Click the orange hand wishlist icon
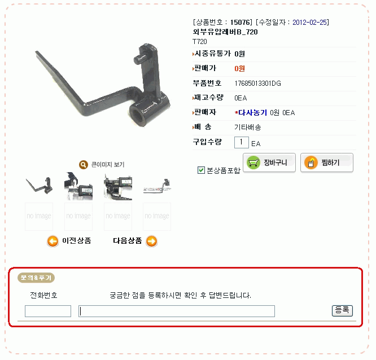376x360 pixels. pyautogui.click(x=311, y=163)
